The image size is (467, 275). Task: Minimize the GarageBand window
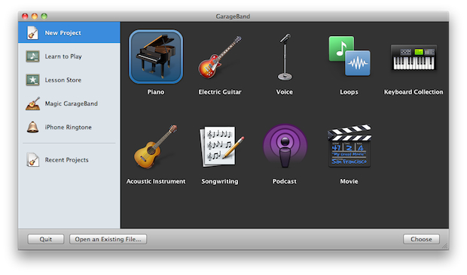[x=35, y=17]
